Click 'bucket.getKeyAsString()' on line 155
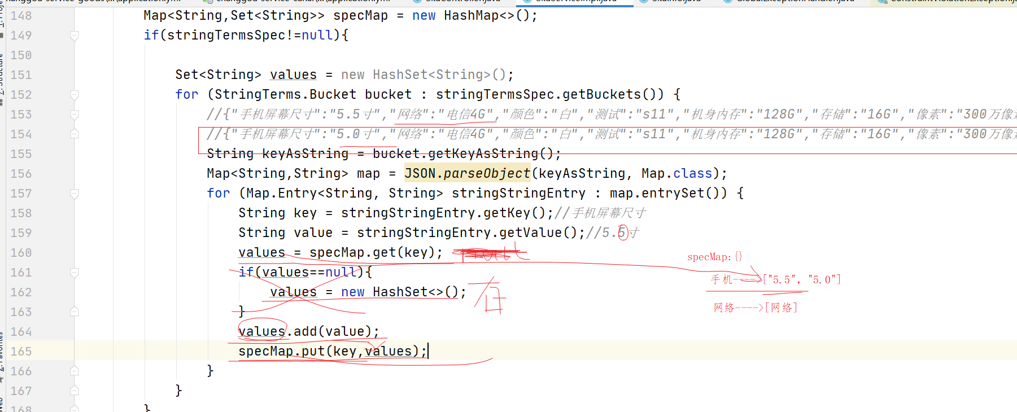Screen dimensions: 1017x412 [x=463, y=154]
